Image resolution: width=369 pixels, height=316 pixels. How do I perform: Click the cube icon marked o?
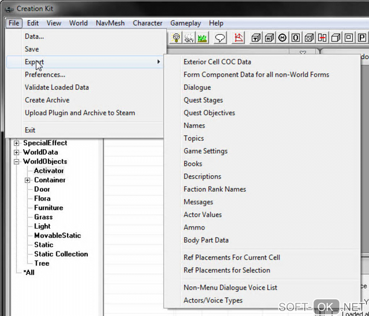pos(309,38)
